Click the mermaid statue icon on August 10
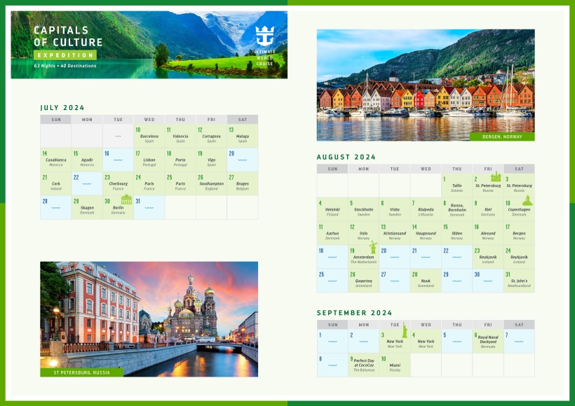This screenshot has width=575, height=406. pos(527,200)
